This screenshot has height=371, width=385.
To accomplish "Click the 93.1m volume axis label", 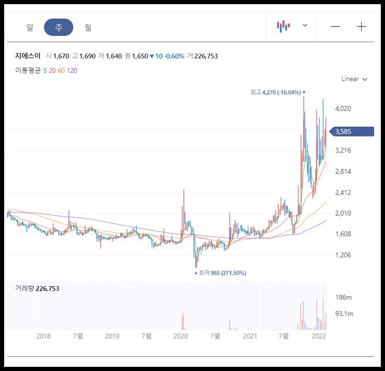I will coord(344,314).
